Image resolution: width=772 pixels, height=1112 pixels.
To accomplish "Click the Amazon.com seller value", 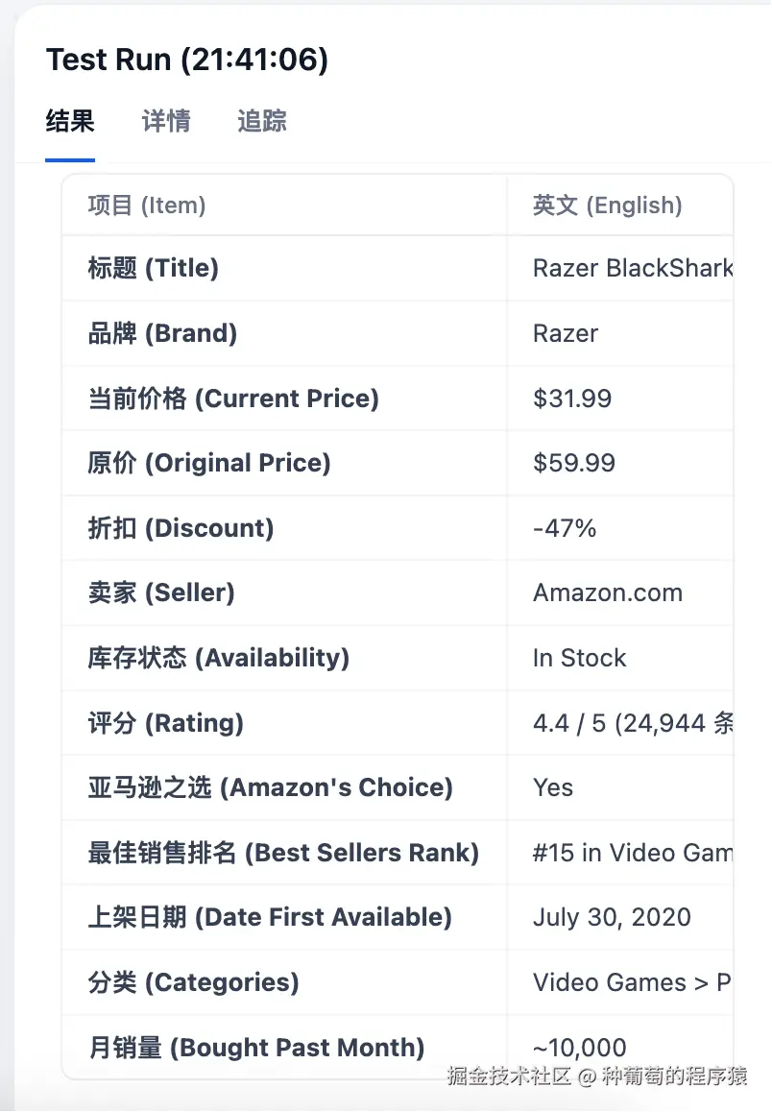I will coord(608,592).
